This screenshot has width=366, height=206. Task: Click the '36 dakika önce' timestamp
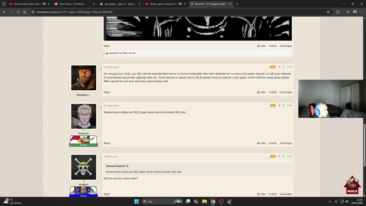(x=111, y=67)
